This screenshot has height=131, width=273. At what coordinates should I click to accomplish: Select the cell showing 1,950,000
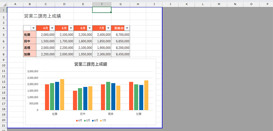coord(83,54)
